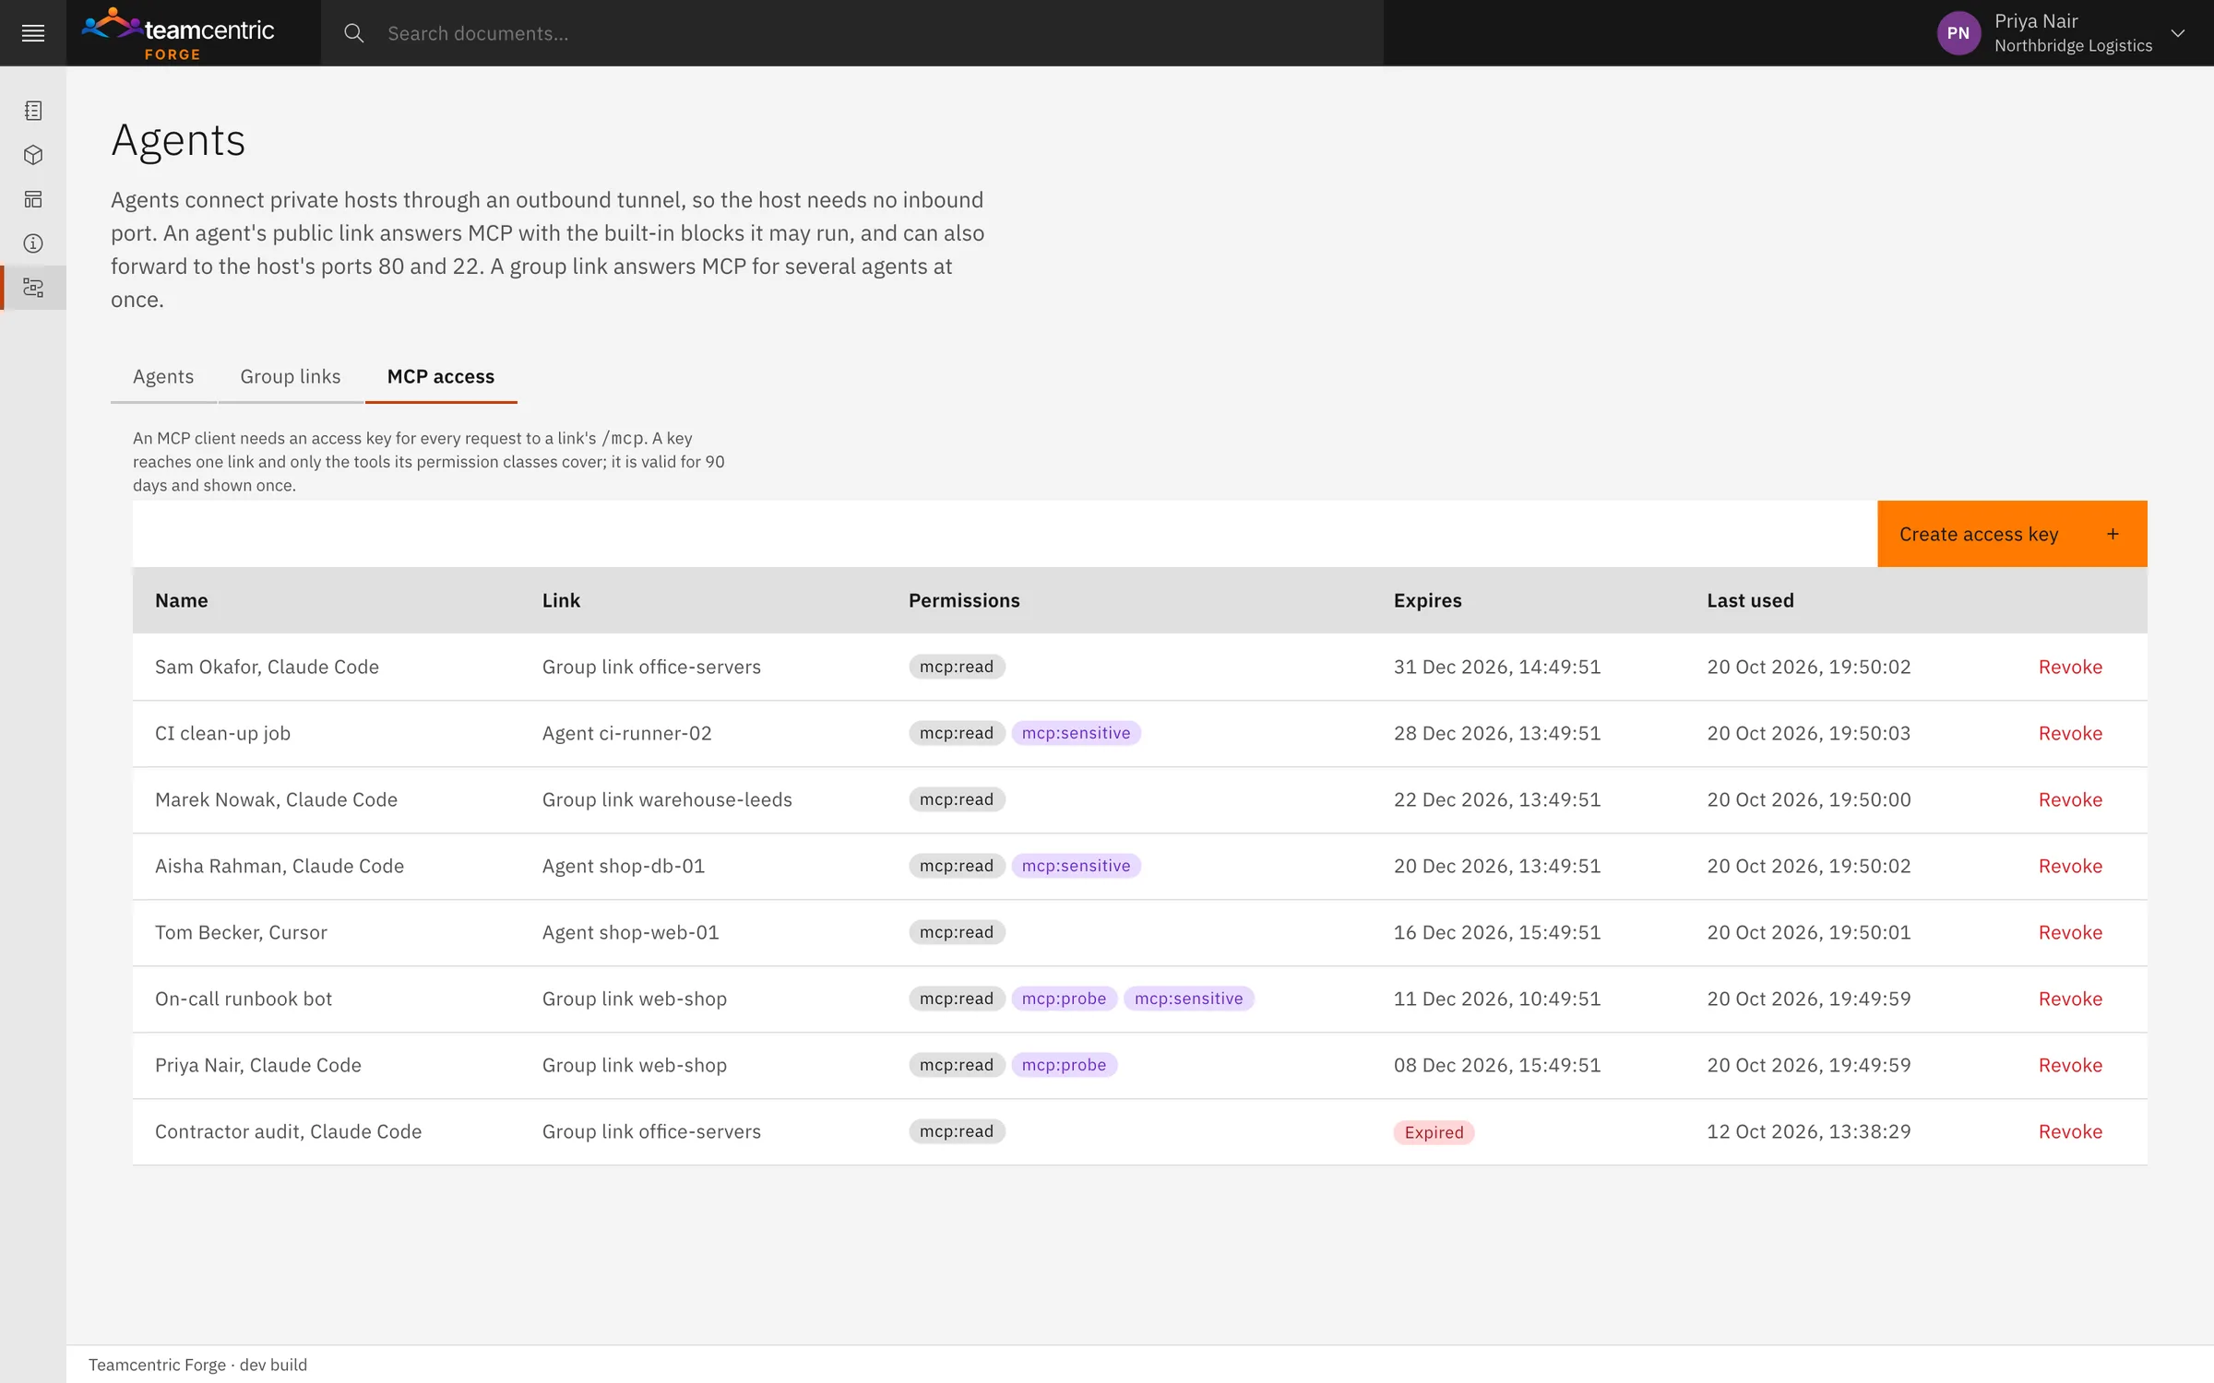Click the Teamcentric Forge dev build footer
2214x1383 pixels.
(197, 1365)
